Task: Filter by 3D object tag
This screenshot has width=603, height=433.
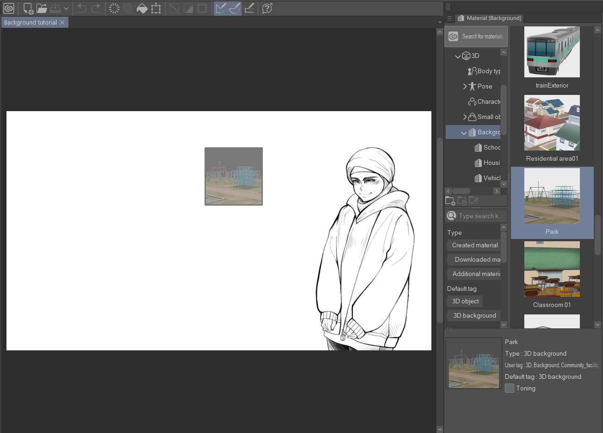Action: coord(465,301)
